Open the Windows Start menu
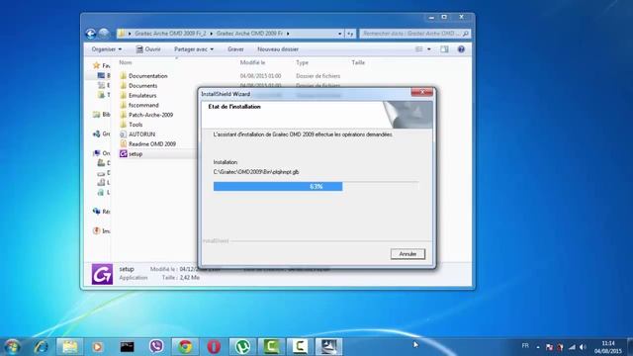Viewport: 633px width, 356px height. click(x=12, y=347)
